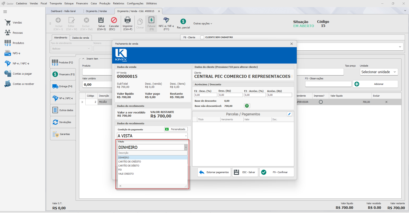Viewport: 409px width, 213px height.
Task: Click the F2 - Desc. (%) input field
Action: (x=206, y=95)
